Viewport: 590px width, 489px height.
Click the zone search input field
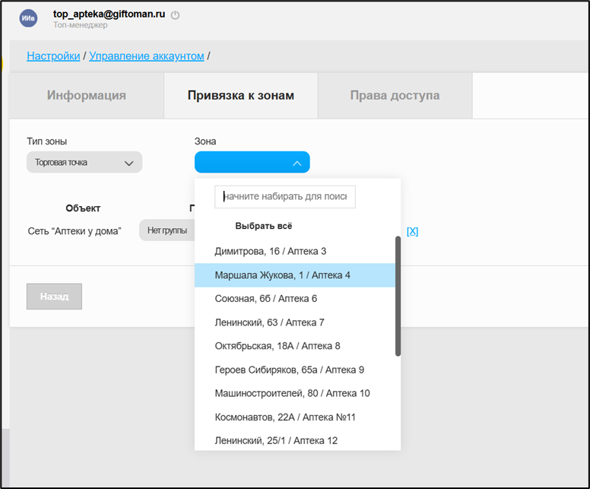coord(285,197)
